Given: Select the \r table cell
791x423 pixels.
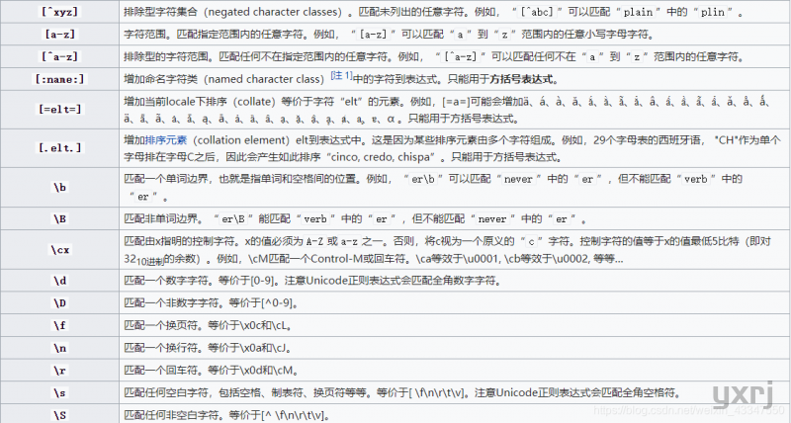Looking at the screenshot, I should [x=59, y=371].
